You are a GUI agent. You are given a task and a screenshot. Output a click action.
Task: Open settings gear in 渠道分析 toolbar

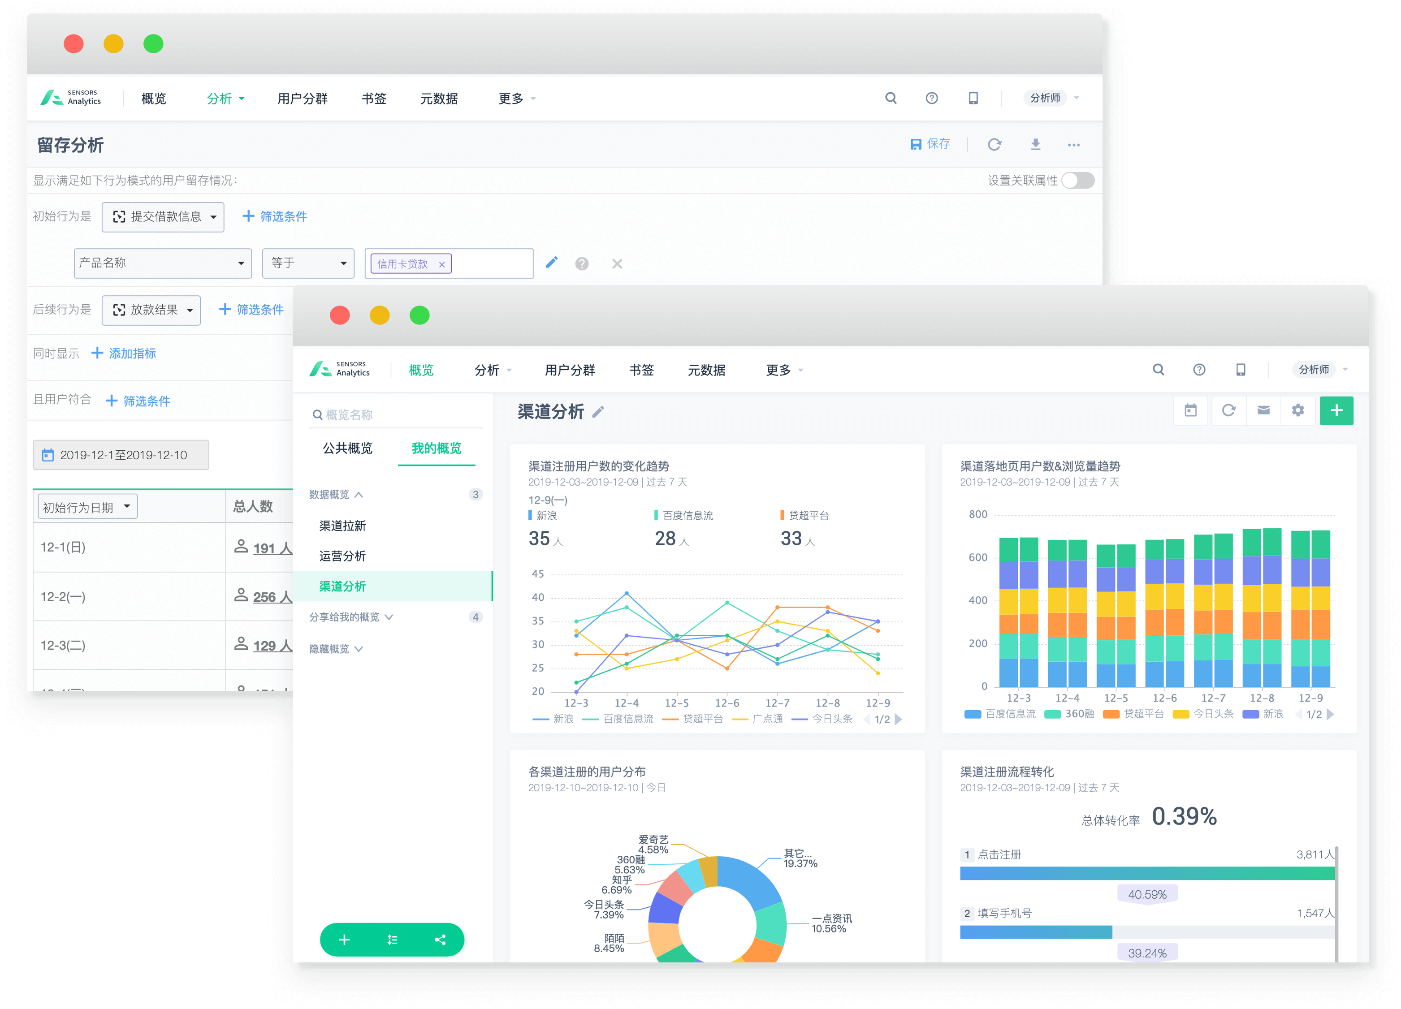coord(1298,411)
